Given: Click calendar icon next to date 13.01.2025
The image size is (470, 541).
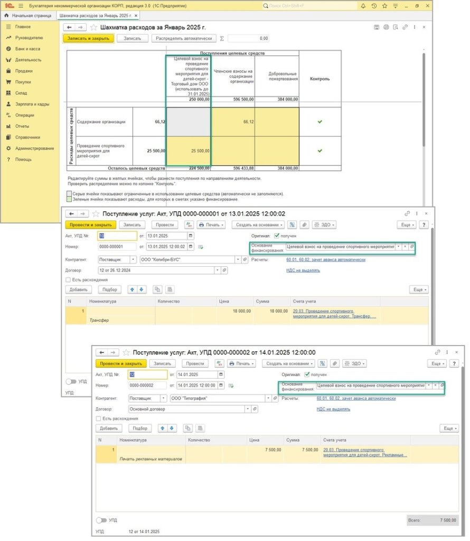Looking at the screenshot, I should point(191,236).
